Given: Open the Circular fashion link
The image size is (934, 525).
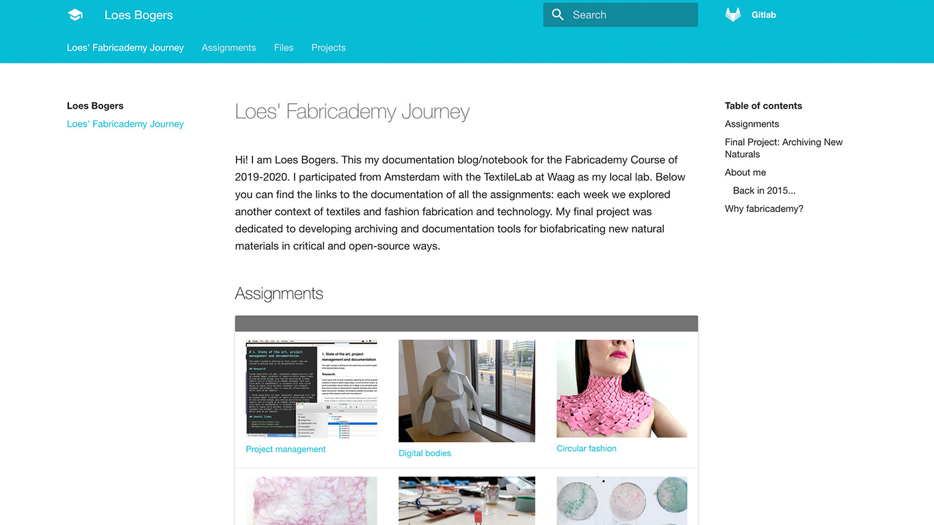Looking at the screenshot, I should 587,448.
